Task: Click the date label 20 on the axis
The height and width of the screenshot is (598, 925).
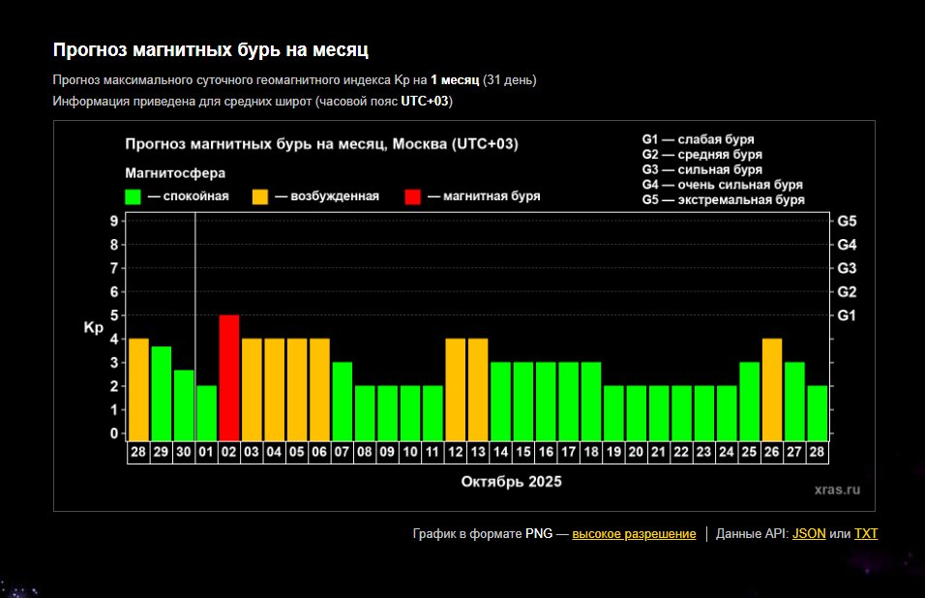Action: (x=636, y=452)
